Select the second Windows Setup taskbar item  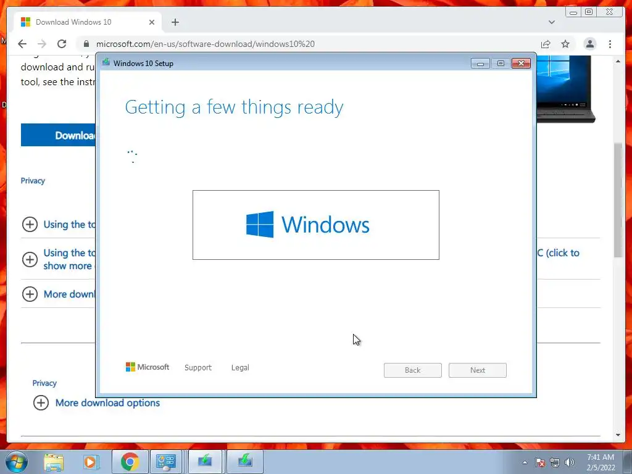(244, 462)
